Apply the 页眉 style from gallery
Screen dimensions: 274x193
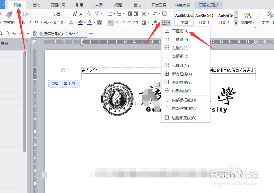click(x=184, y=18)
